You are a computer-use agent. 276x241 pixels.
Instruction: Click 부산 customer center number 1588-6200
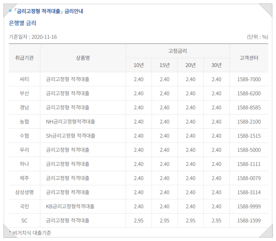pyautogui.click(x=249, y=93)
